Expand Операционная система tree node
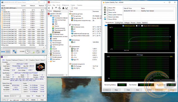The height and width of the screenshot is (102, 178). tap(49, 37)
